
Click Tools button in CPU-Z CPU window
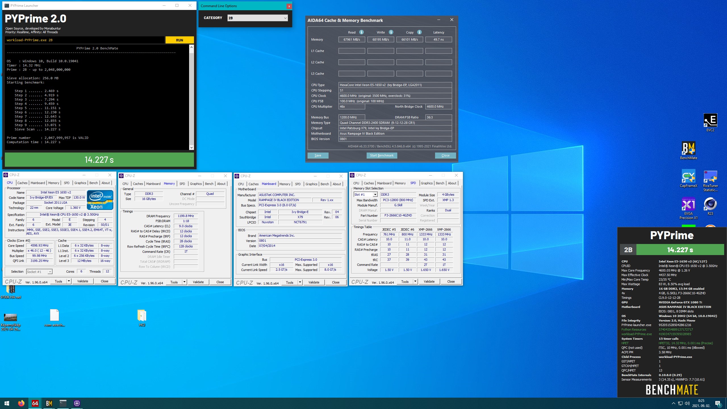click(59, 281)
